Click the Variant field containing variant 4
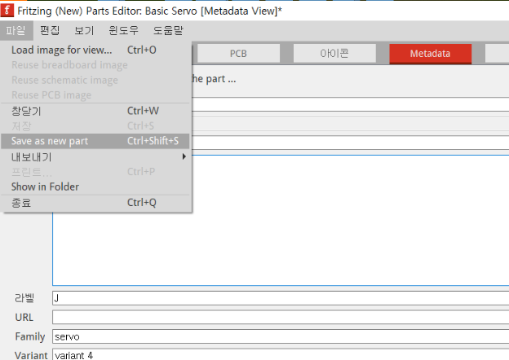509x360 pixels. (281, 355)
